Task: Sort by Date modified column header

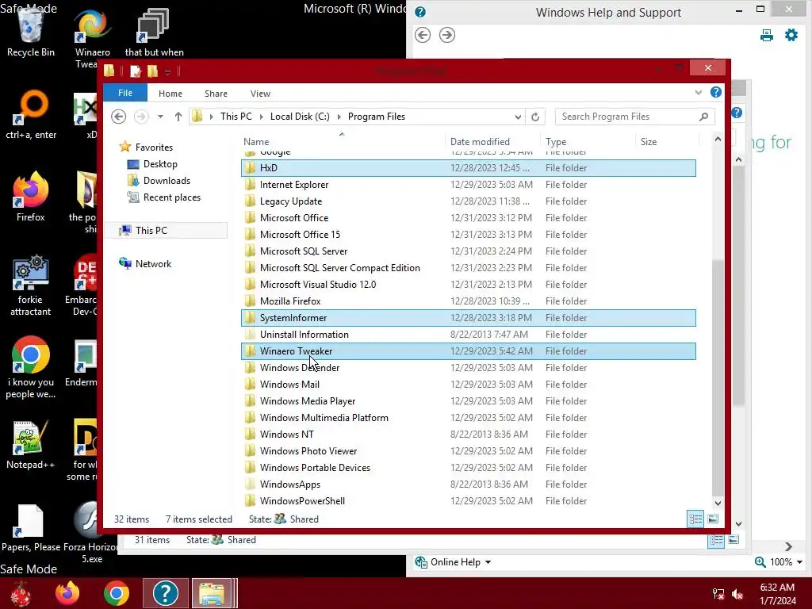Action: pos(492,141)
